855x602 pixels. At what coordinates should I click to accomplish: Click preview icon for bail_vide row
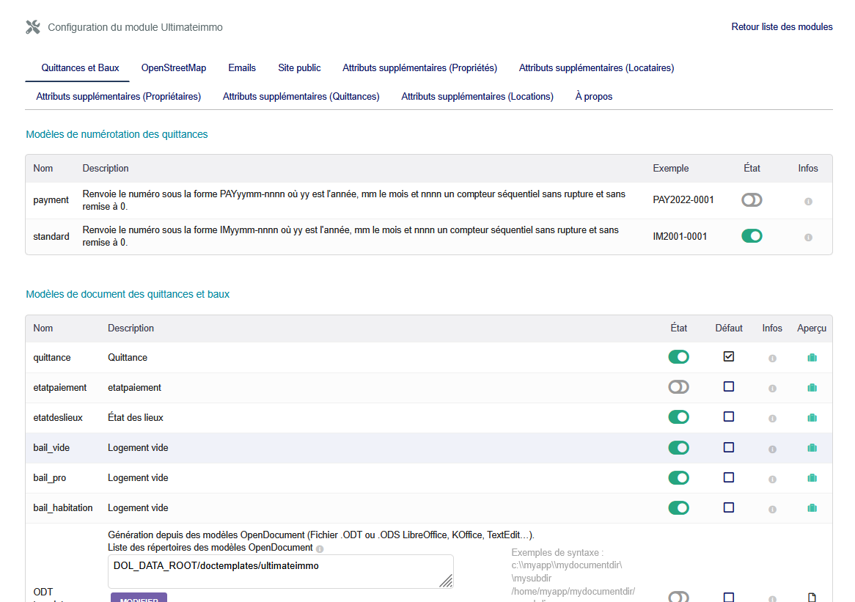(812, 448)
